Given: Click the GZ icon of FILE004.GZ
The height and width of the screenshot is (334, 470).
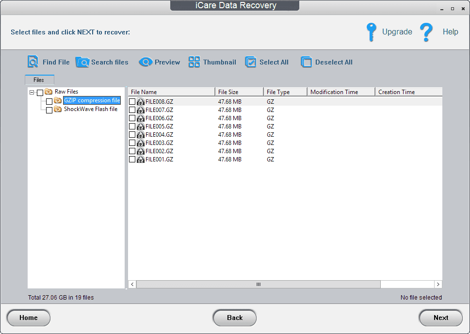Looking at the screenshot, I should pos(141,134).
